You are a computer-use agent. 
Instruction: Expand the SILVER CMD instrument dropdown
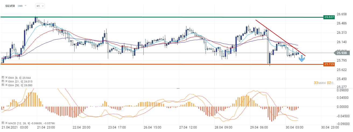coord(26,6)
